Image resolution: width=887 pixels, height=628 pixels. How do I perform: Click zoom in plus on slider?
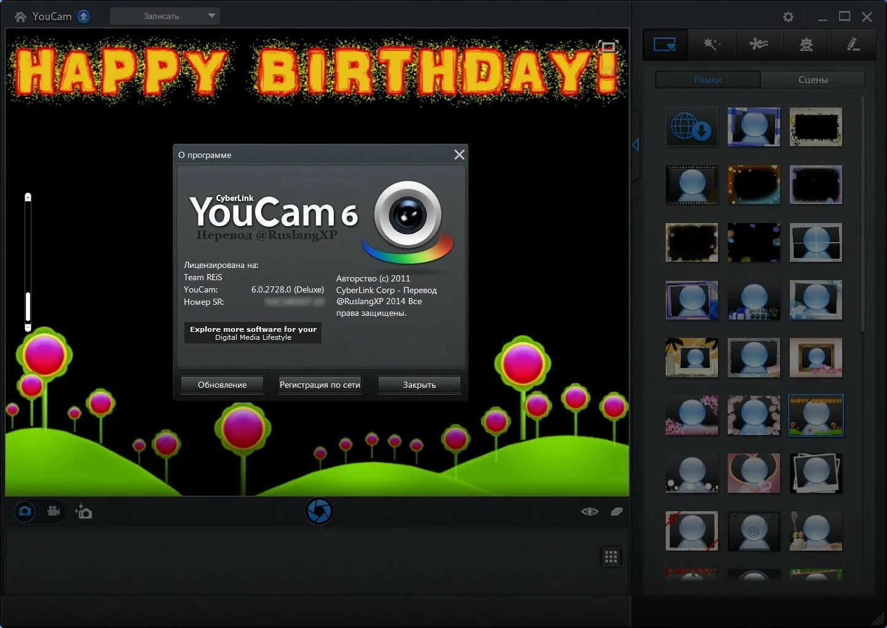(28, 197)
